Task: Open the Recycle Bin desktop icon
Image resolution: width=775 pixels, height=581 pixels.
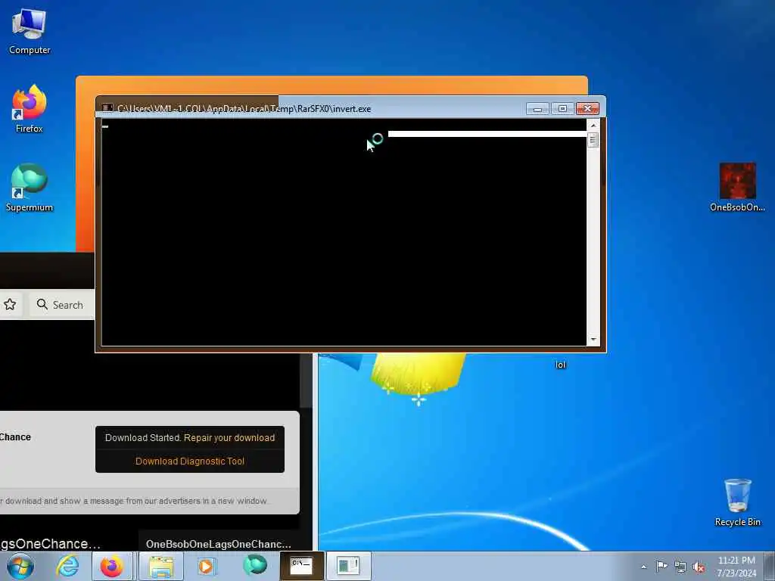Action: pos(737,502)
